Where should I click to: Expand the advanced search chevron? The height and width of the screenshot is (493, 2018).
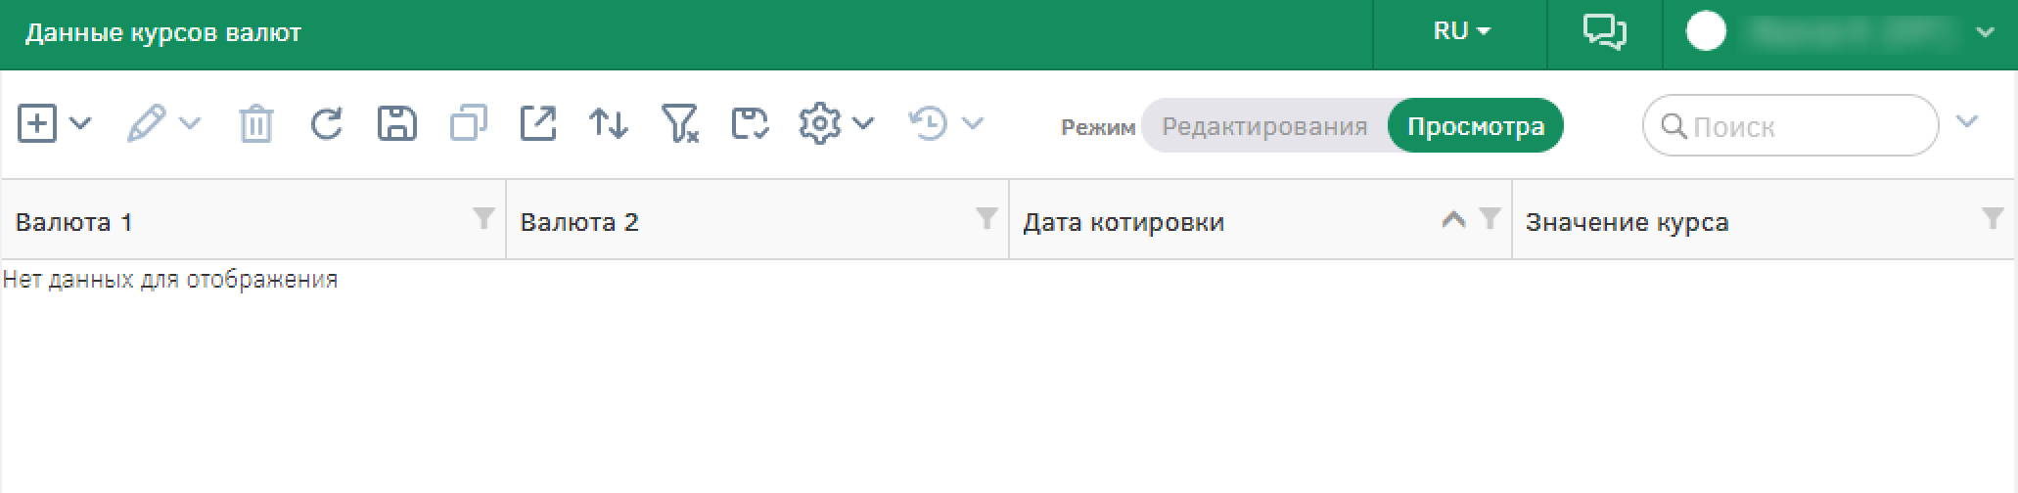click(x=1967, y=121)
